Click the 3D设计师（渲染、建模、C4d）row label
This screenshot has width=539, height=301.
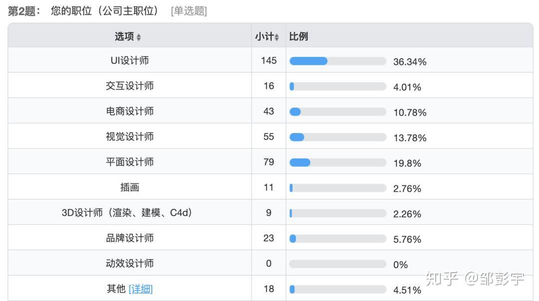coord(127,213)
